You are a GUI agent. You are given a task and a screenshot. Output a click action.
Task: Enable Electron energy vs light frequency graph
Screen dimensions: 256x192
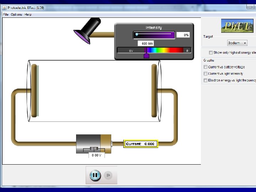(x=206, y=80)
